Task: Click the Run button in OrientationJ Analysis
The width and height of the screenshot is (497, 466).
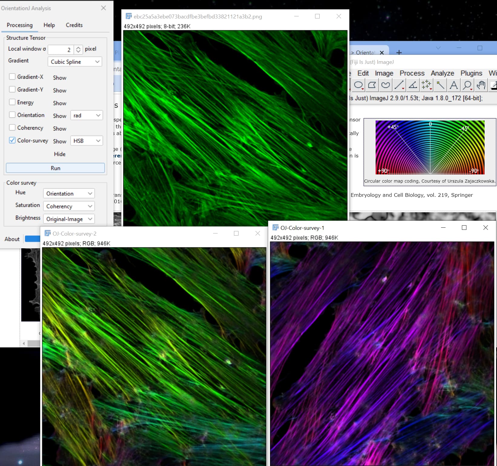Action: click(55, 168)
